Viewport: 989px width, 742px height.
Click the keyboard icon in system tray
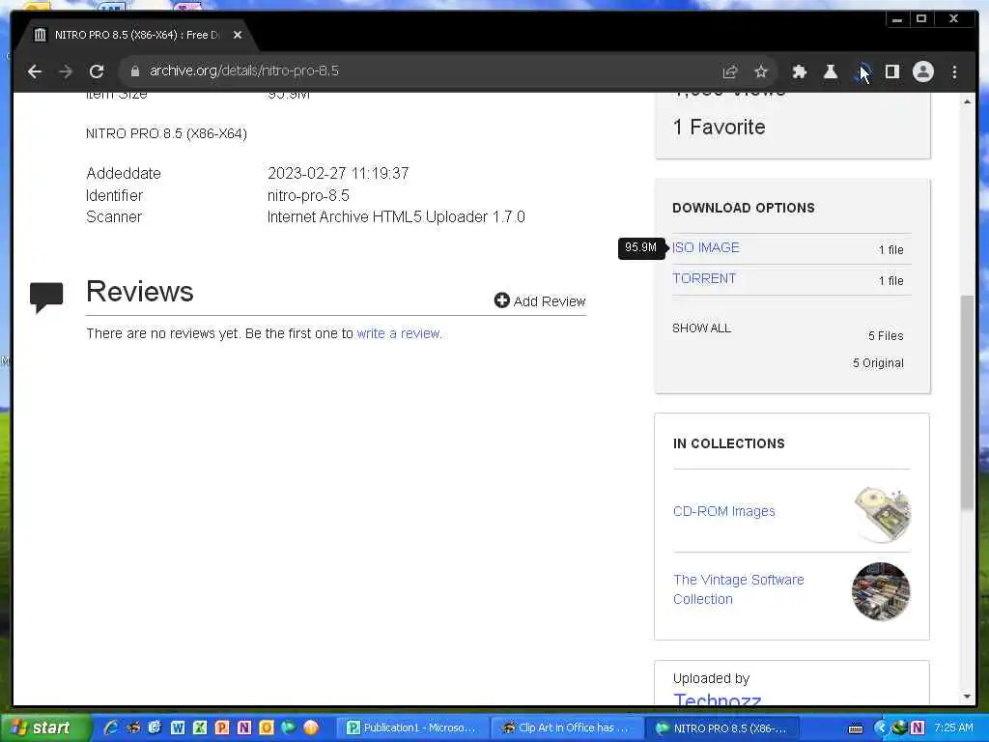pos(856,728)
